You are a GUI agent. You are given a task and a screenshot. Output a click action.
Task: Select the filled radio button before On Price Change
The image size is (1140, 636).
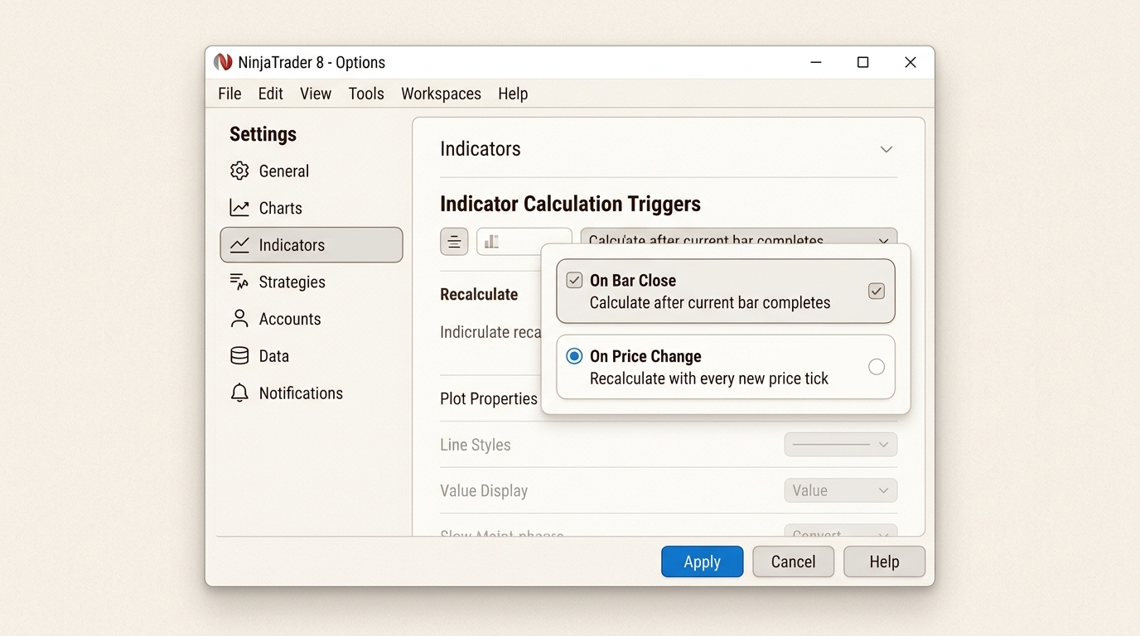(x=574, y=357)
